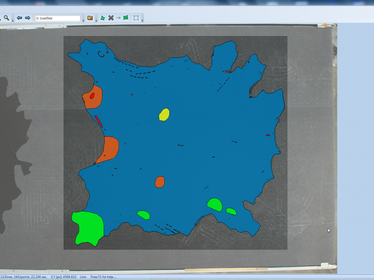374x280 pixels.
Task: Expand the Leather class dropdown arrow
Action: [83, 20]
